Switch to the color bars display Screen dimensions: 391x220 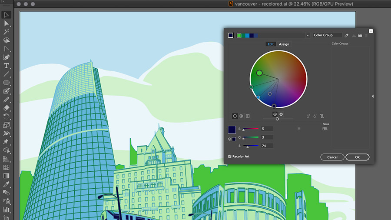(248, 116)
